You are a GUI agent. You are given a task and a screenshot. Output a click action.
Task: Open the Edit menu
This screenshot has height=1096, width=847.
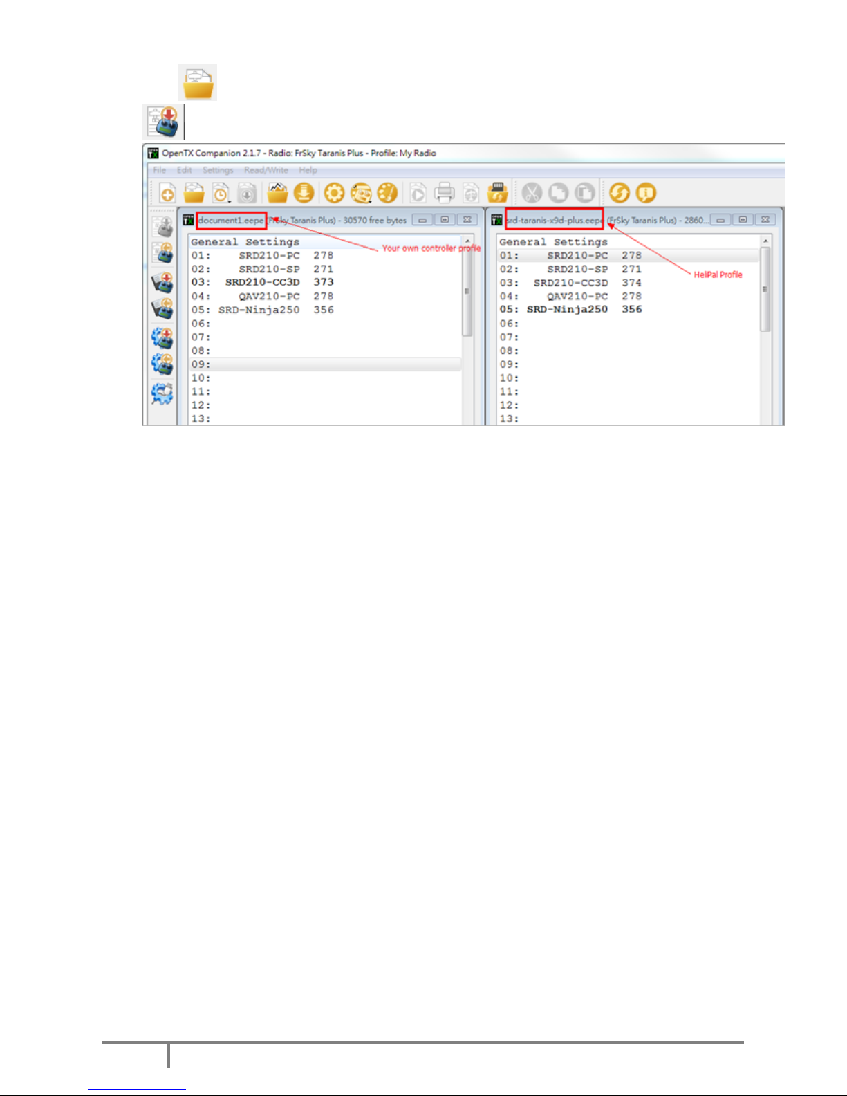tap(184, 170)
